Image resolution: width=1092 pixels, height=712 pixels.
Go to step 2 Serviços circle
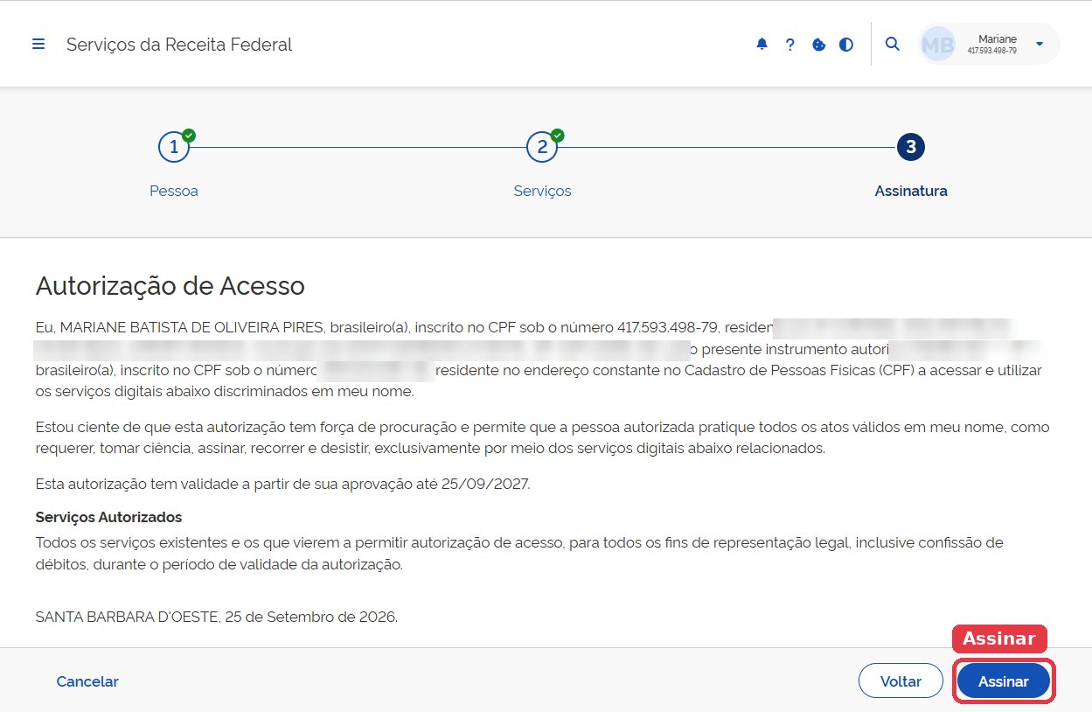click(x=542, y=147)
